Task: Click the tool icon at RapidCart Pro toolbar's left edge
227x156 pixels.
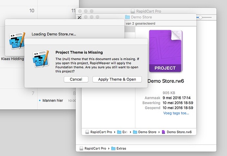Action: 79,17
